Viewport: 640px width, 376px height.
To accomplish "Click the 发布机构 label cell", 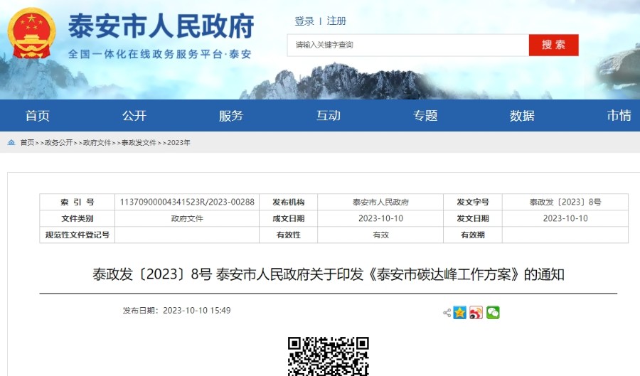I will tap(288, 203).
